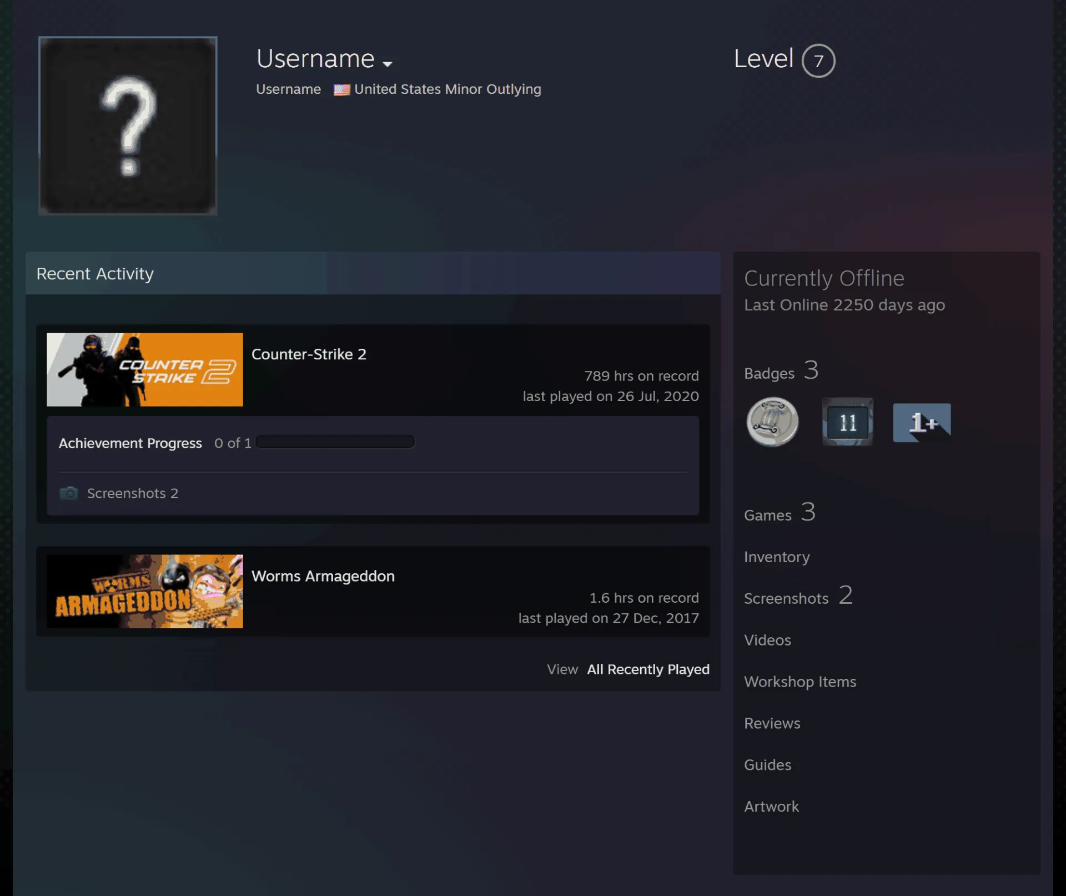View All Recently Played games
Image resolution: width=1066 pixels, height=896 pixels.
pyautogui.click(x=648, y=669)
